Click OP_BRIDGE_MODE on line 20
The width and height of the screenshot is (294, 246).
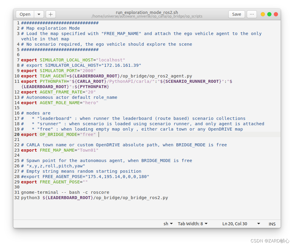click(x=58, y=134)
